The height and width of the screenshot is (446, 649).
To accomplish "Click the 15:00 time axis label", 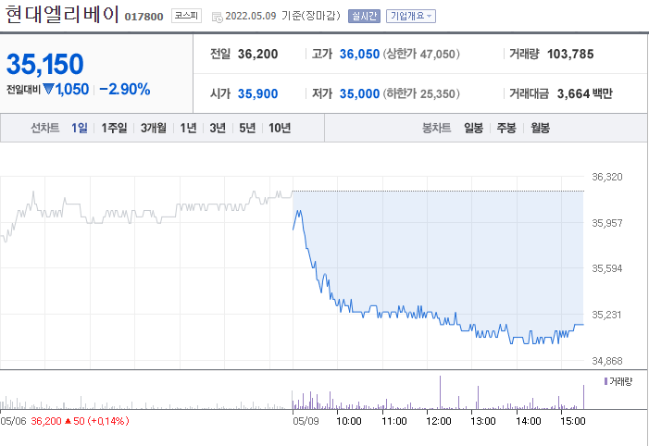I will tap(572, 421).
